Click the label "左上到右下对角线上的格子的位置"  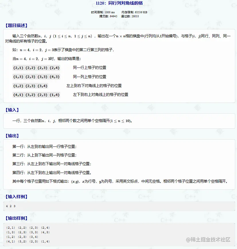tap(94, 86)
